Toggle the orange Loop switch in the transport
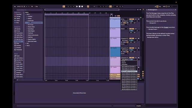The height and width of the screenshot is (108, 192). 110,6
